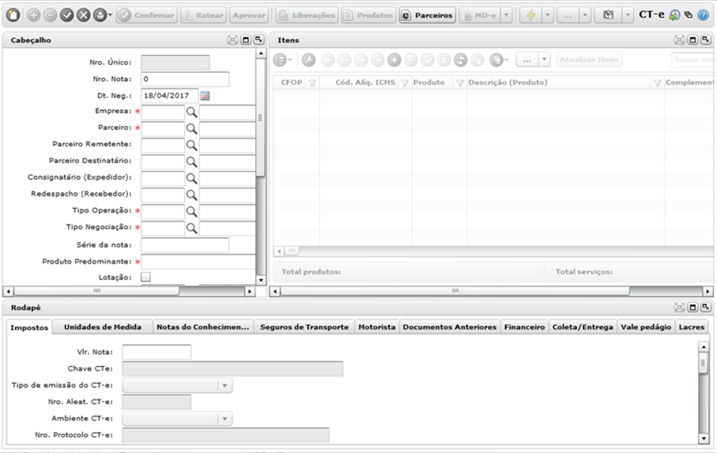Click the Itens panel horizontal scrollbar
The width and height of the screenshot is (717, 453).
coord(455,291)
